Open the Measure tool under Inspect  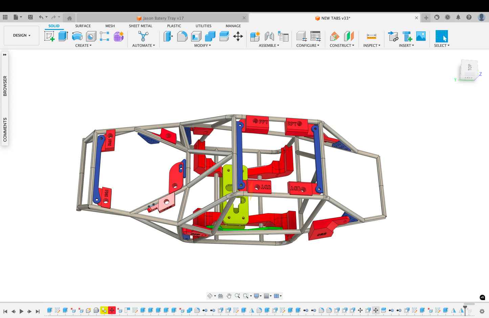click(371, 36)
